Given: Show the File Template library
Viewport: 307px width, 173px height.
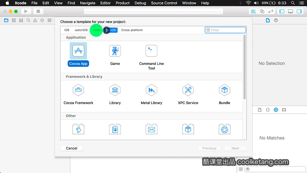Looking at the screenshot, I should point(260,110).
